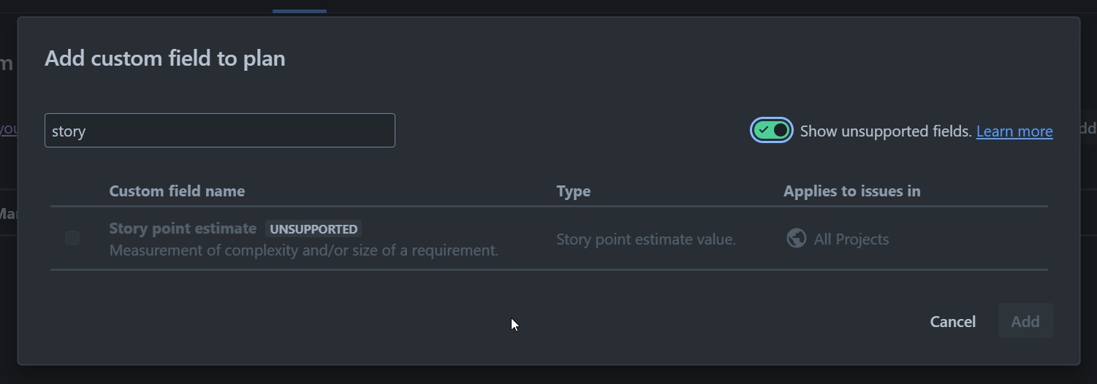Focus the search field containing 'story'
Image resolution: width=1097 pixels, height=384 pixels.
pyautogui.click(x=220, y=131)
